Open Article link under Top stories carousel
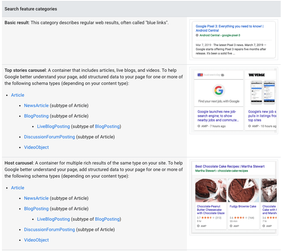Image resolution: width=281 pixels, height=251 pixels. pos(18,95)
